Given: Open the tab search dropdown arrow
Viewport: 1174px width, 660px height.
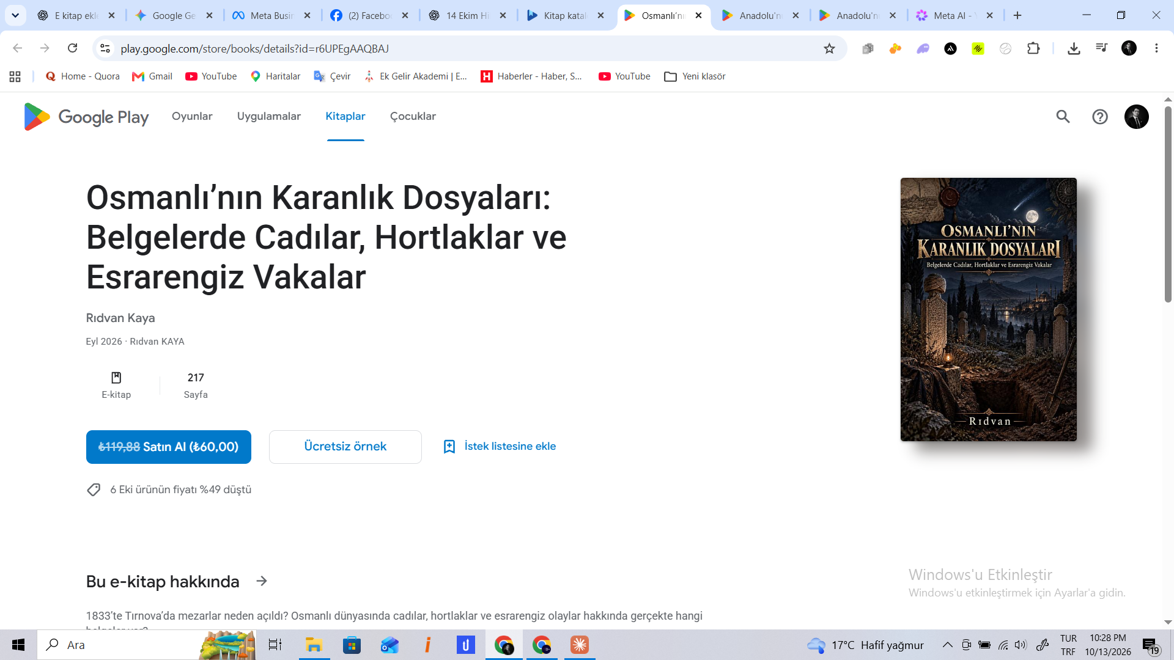Looking at the screenshot, I should coord(15,15).
